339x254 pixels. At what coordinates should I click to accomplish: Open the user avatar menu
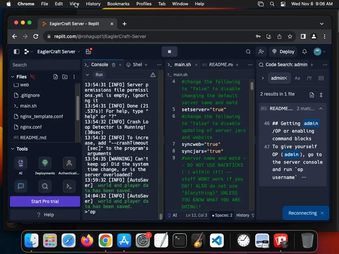[x=319, y=52]
